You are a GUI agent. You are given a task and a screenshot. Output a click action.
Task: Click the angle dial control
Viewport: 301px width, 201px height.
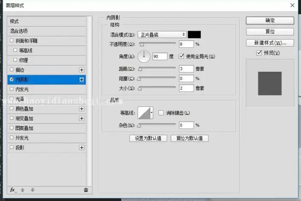[x=144, y=56]
